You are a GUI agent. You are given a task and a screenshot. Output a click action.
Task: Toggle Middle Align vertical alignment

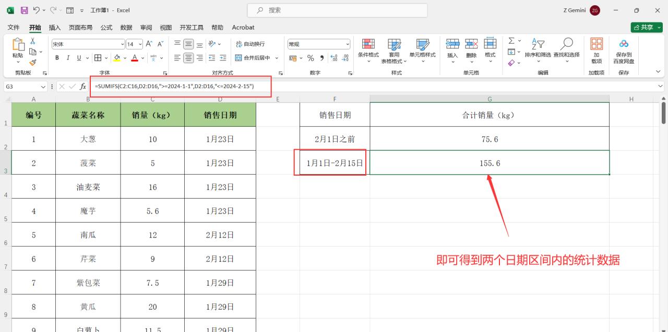(188, 44)
